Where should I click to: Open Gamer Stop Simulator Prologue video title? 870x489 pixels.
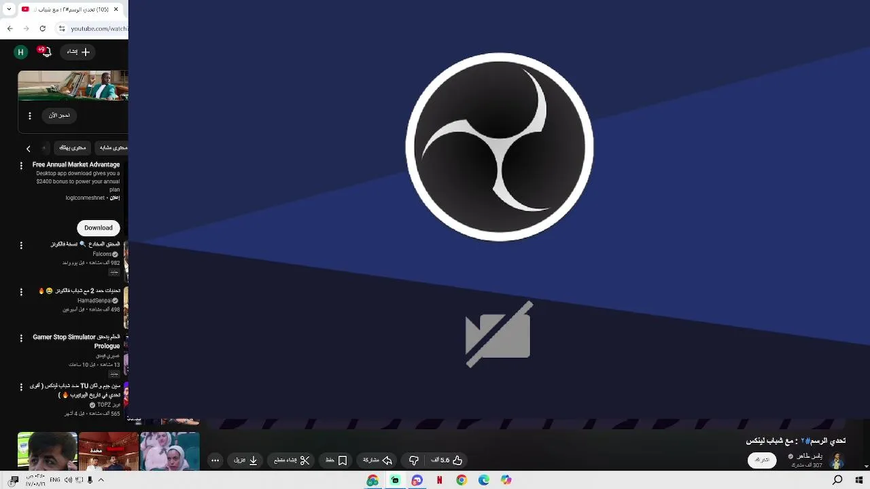[76, 341]
